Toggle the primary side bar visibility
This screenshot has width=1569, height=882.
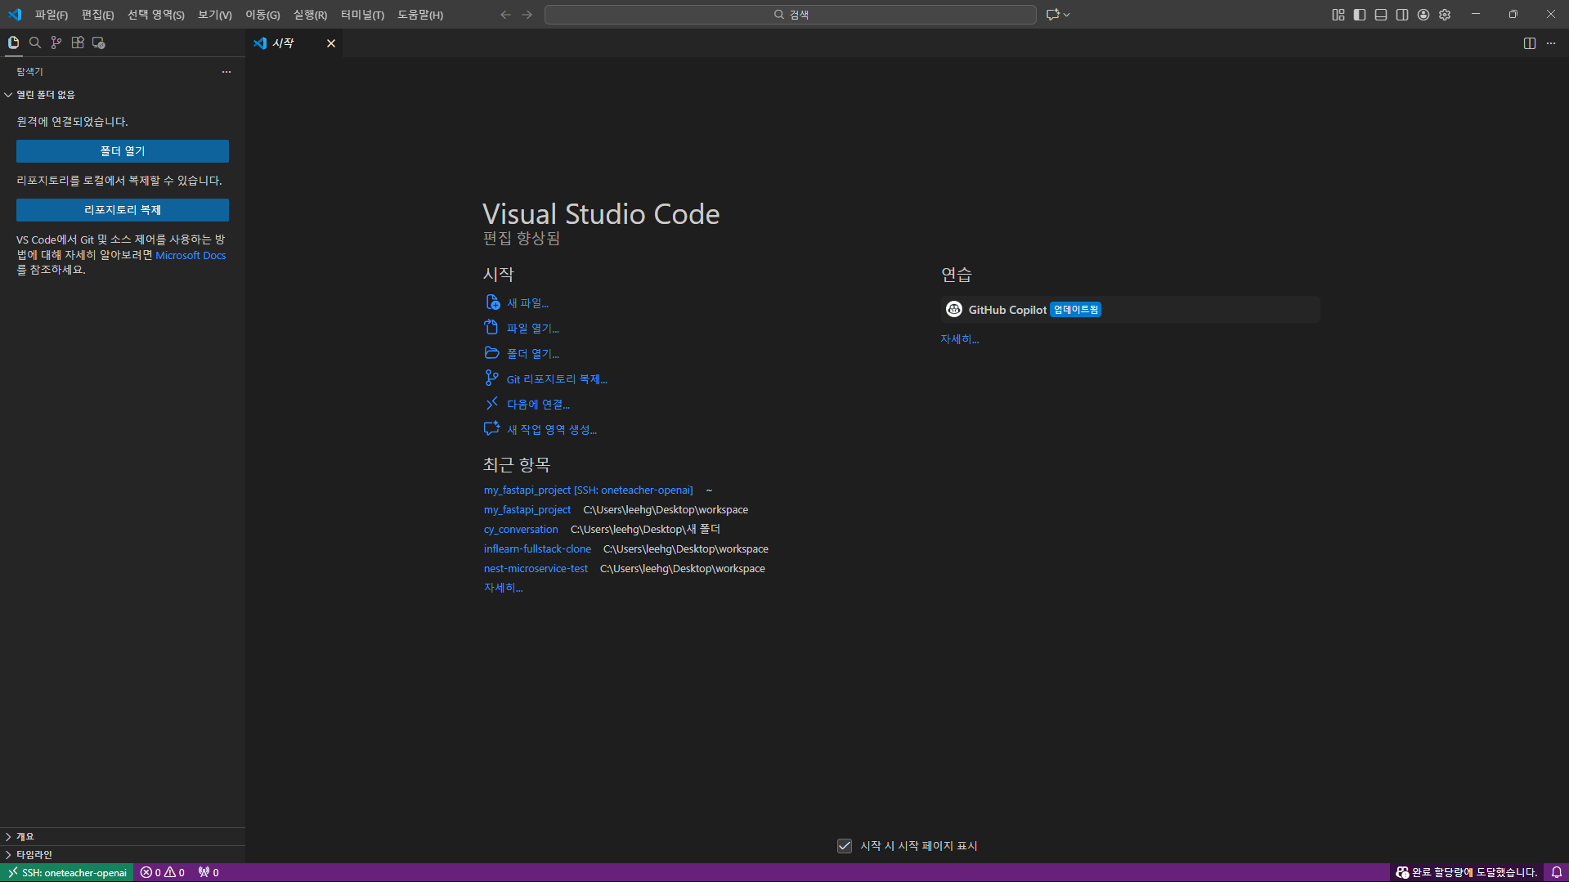click(1360, 15)
